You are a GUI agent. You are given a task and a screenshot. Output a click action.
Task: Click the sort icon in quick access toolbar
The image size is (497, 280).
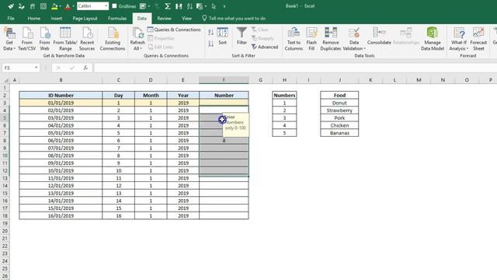(x=189, y=6)
